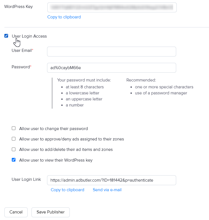
Task: Check allow user to approve/deny ads assigned to zones
Action: [x=13, y=139]
